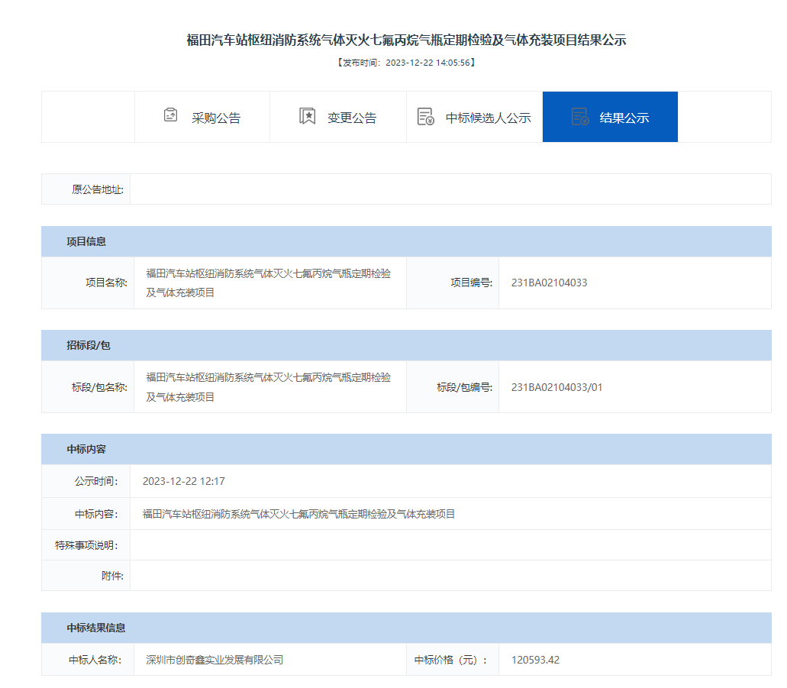This screenshot has height=688, width=787.
Task: Click the 变更公告 star bookmark icon
Action: coord(307,116)
